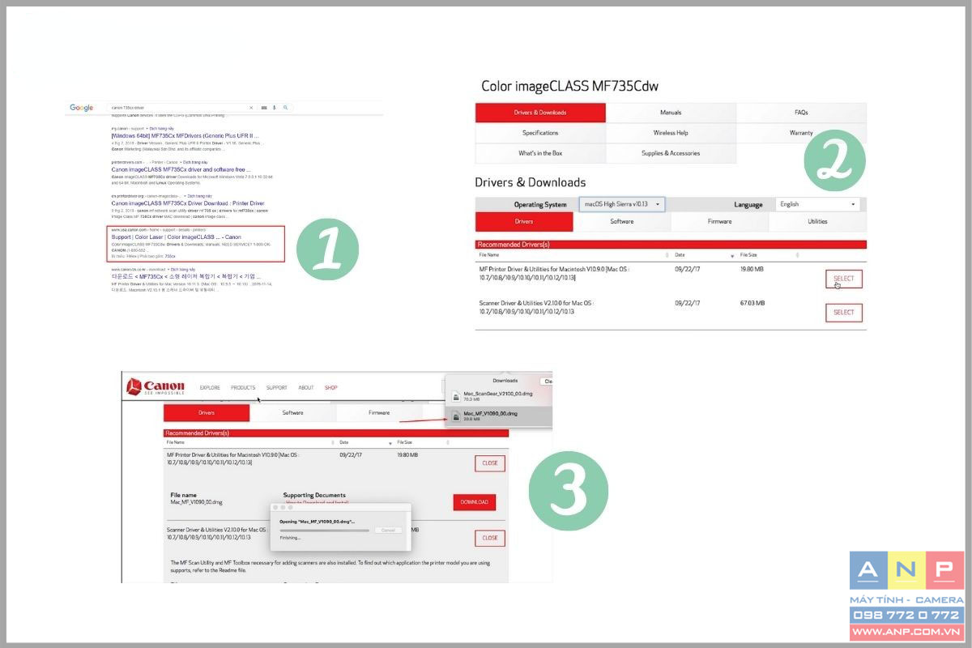This screenshot has width=972, height=648.
Task: Click the progress bar in Opening dialog
Action: point(324,531)
